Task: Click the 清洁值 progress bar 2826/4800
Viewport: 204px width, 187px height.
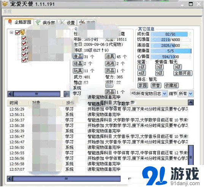Action: [x=171, y=45]
